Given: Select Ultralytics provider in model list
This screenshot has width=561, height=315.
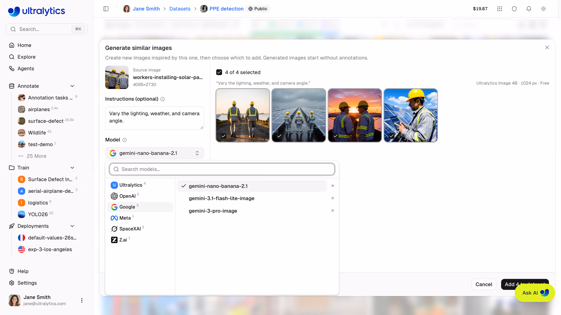Looking at the screenshot, I should (140, 185).
